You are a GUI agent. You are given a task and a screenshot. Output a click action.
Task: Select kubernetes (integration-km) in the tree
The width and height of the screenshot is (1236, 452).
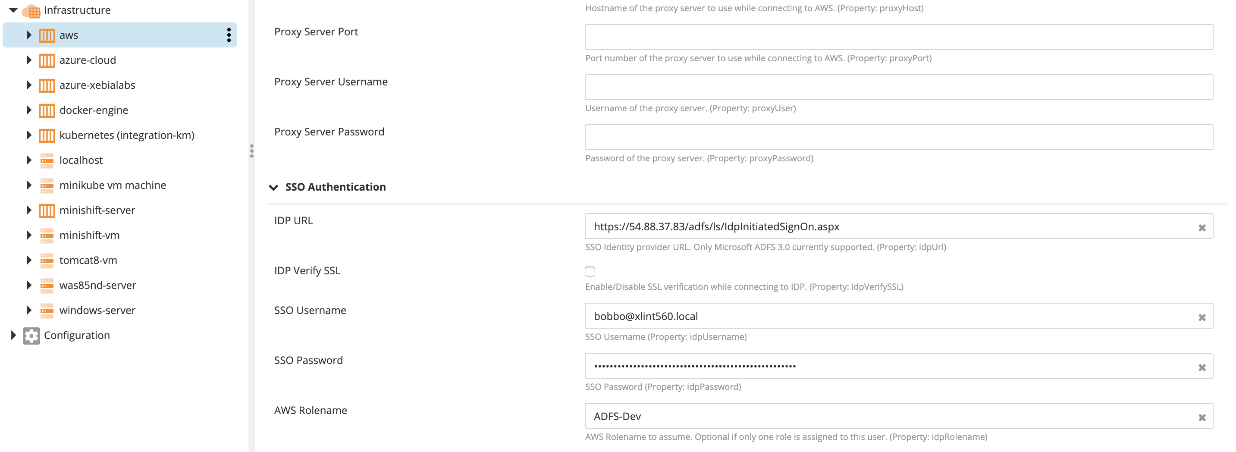[127, 135]
